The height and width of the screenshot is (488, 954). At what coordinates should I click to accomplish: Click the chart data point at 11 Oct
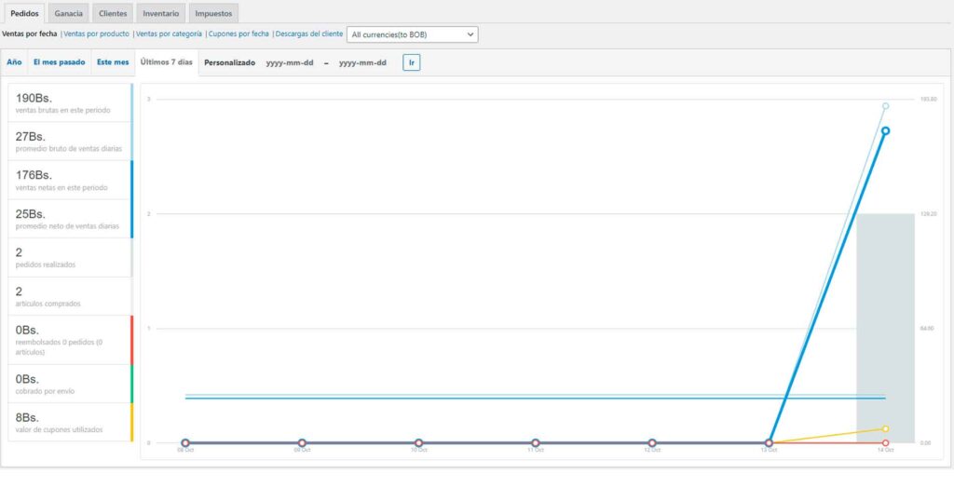coord(536,443)
